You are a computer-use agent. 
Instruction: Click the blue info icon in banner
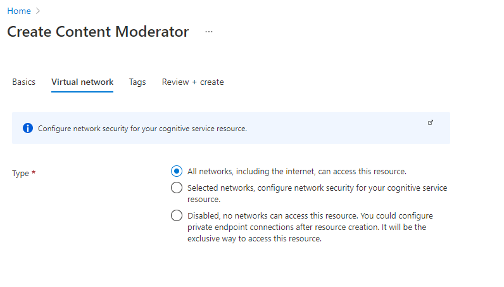[x=27, y=128]
